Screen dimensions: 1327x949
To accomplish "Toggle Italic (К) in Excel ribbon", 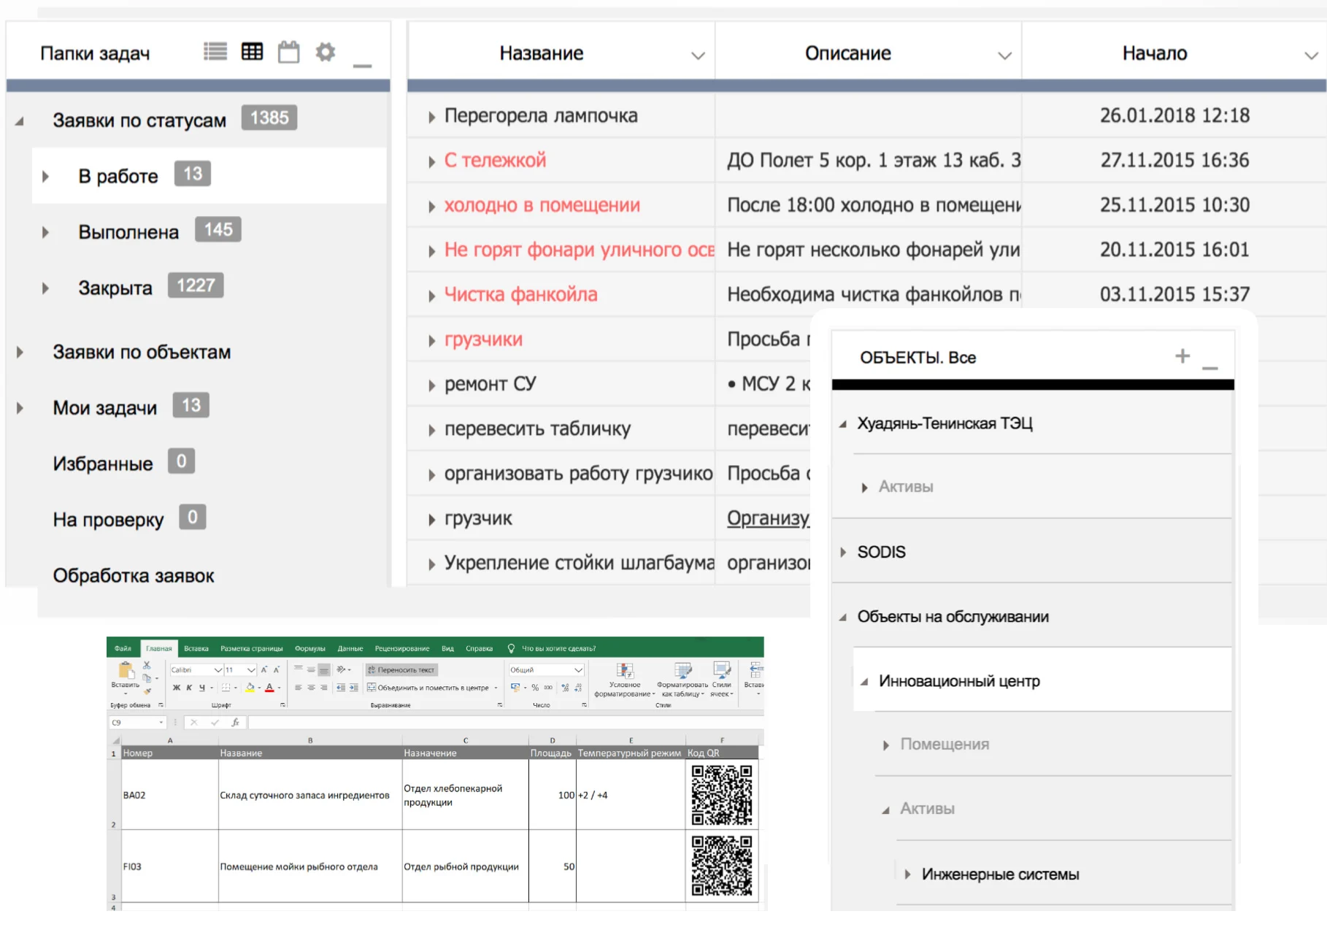I will [x=189, y=688].
